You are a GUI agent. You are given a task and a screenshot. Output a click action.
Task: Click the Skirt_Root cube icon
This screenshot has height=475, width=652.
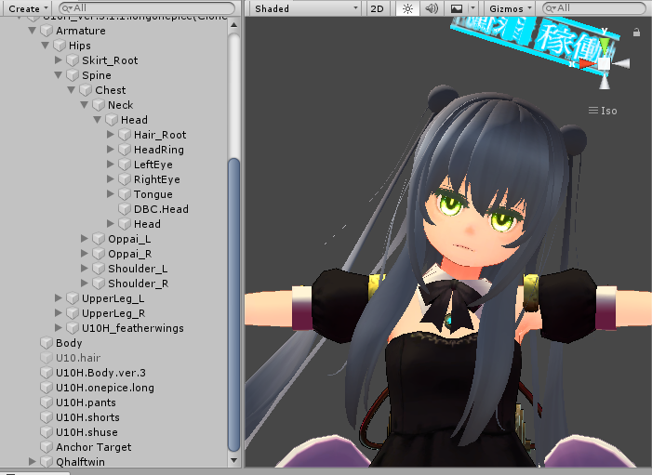coord(73,60)
